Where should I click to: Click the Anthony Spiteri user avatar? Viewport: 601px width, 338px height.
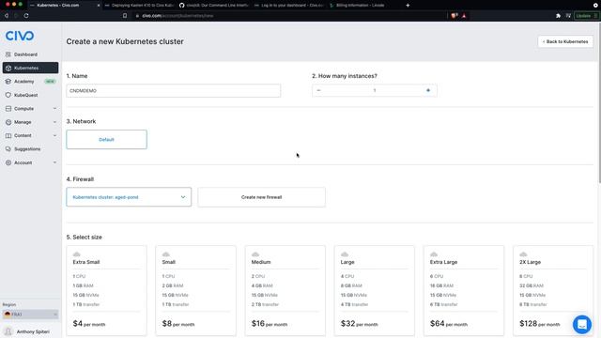click(x=8, y=331)
